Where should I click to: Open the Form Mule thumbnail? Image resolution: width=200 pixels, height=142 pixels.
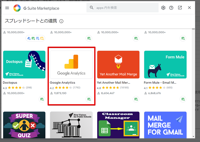tap(165, 65)
